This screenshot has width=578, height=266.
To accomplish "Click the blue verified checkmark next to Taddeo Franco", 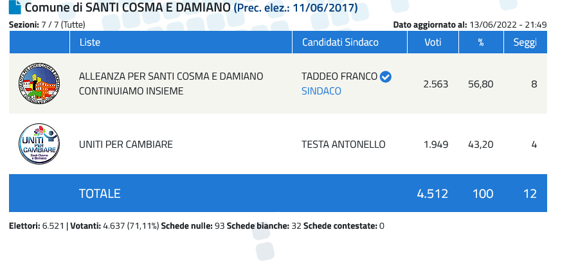I will pos(386,76).
